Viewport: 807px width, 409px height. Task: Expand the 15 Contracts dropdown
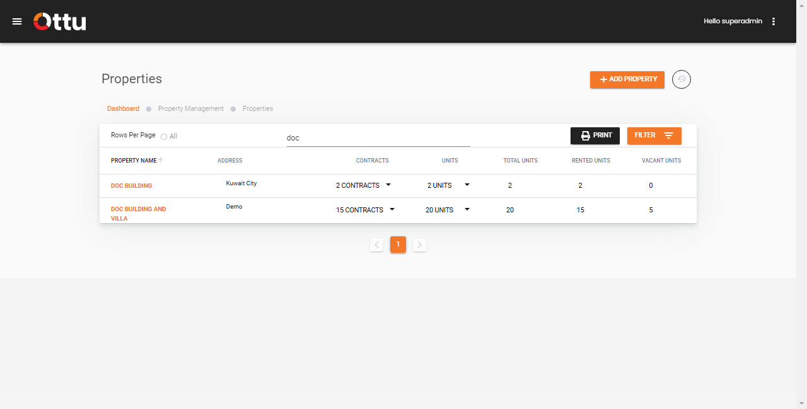(x=392, y=209)
